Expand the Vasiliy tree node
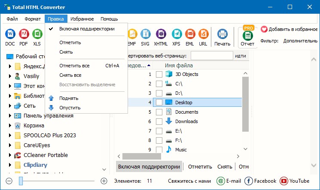This screenshot has width=320, height=190. [10, 76]
